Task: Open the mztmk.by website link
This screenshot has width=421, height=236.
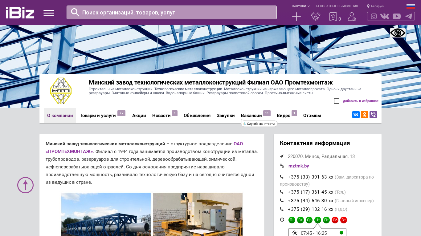Action: [x=299, y=166]
